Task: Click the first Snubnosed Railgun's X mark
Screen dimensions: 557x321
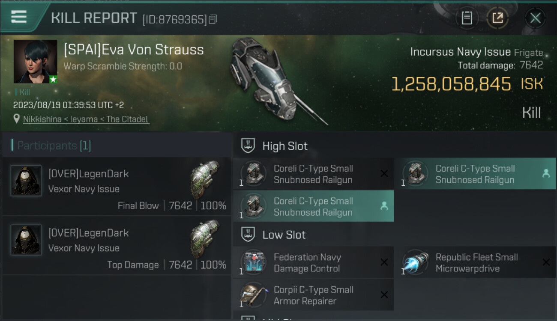Action: point(384,173)
